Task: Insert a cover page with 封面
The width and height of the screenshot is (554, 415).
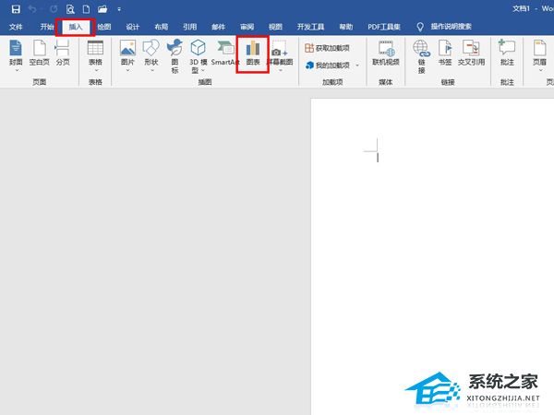Action: coord(16,55)
